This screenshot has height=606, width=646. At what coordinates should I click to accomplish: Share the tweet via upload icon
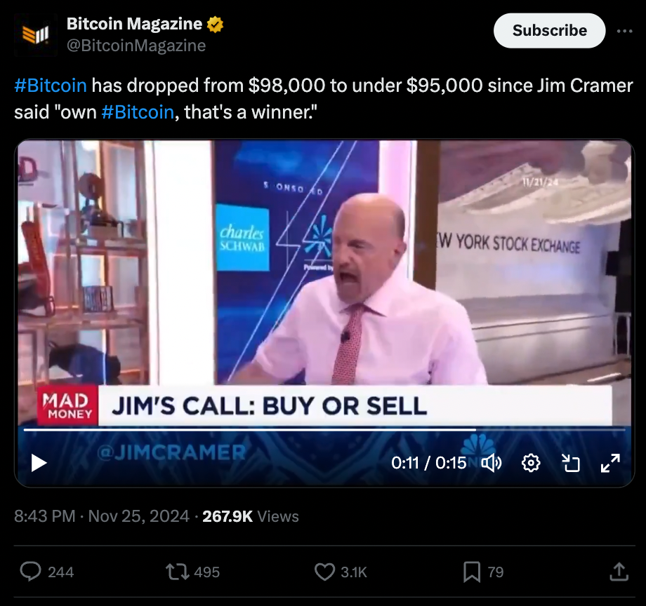[x=619, y=572]
